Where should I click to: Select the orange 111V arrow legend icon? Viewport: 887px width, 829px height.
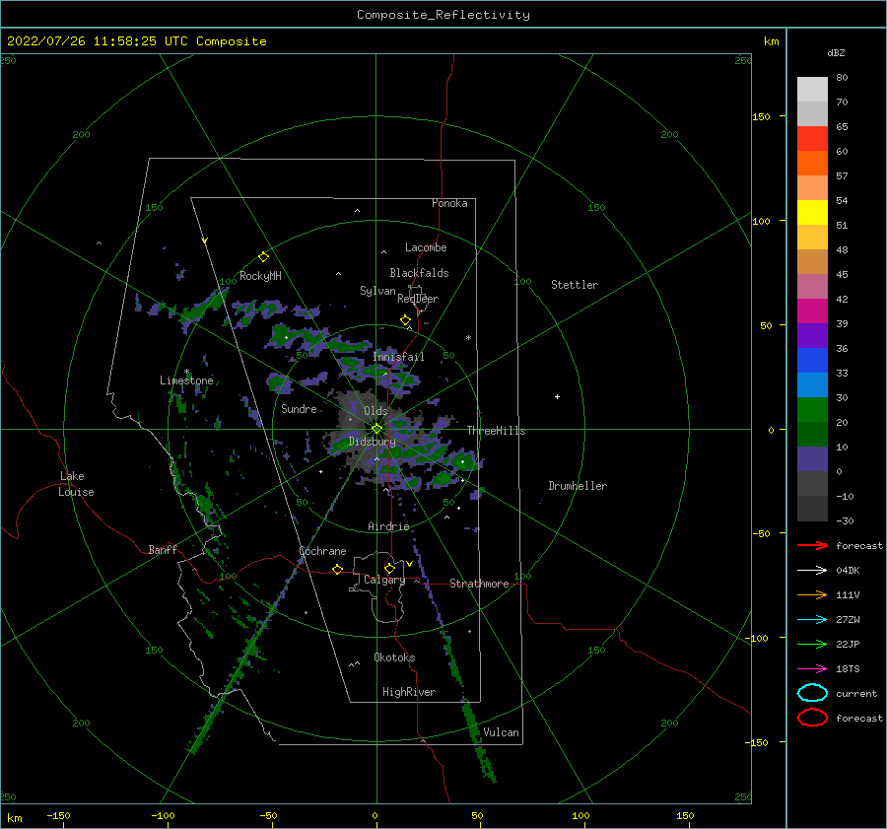tap(812, 594)
